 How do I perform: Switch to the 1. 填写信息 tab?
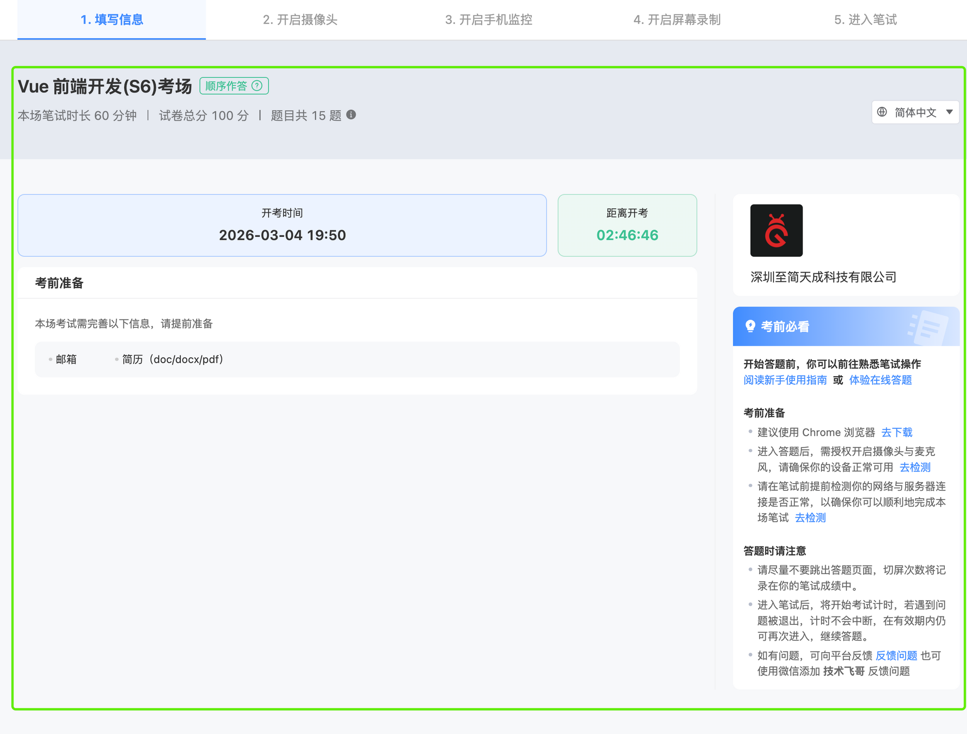112,20
